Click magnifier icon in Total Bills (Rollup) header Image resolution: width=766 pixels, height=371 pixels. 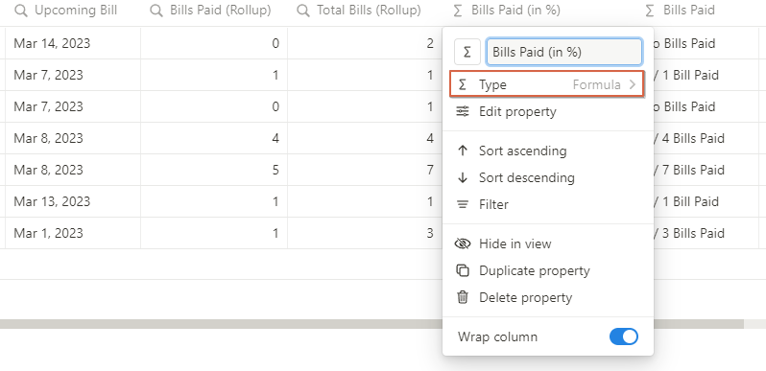(303, 11)
